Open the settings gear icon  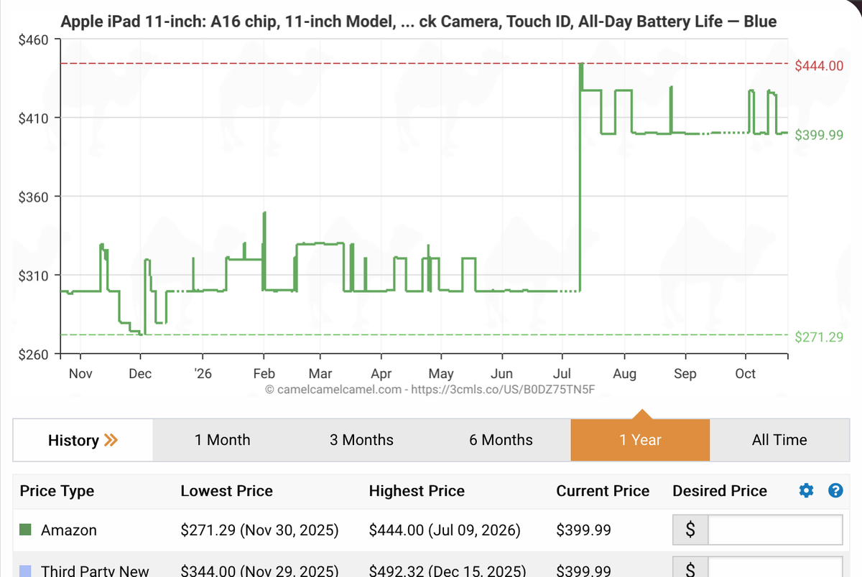click(806, 491)
